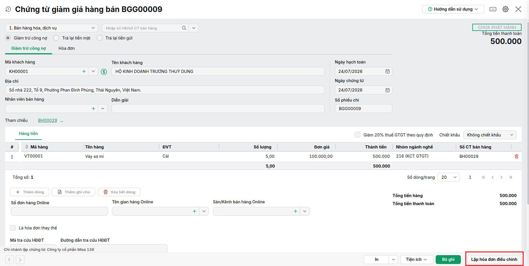Screen dimensions: 529x266
Task: Click the Đường dẫn tra cứu HĐĐT field
Action: pos(114,248)
